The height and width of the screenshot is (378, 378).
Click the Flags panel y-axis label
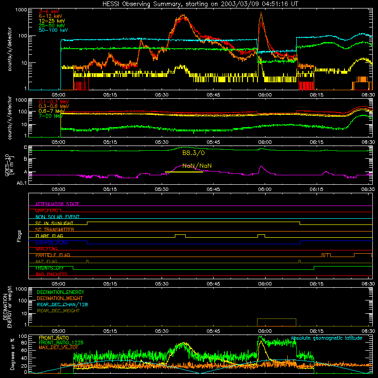pos(19,236)
